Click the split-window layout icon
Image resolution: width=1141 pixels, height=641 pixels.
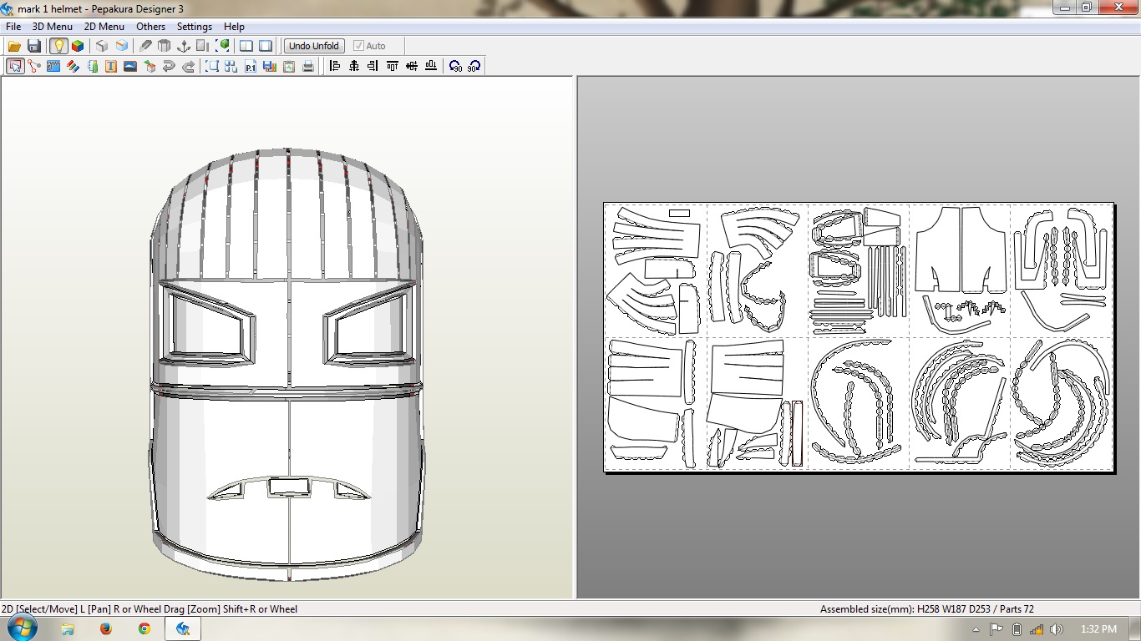click(246, 46)
